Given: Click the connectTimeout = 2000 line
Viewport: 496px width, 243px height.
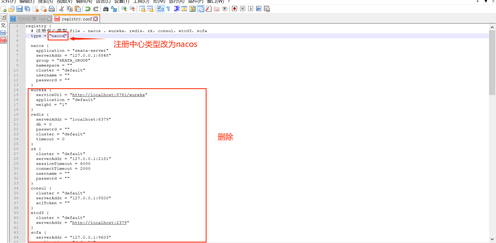Looking at the screenshot, I should point(63,169).
